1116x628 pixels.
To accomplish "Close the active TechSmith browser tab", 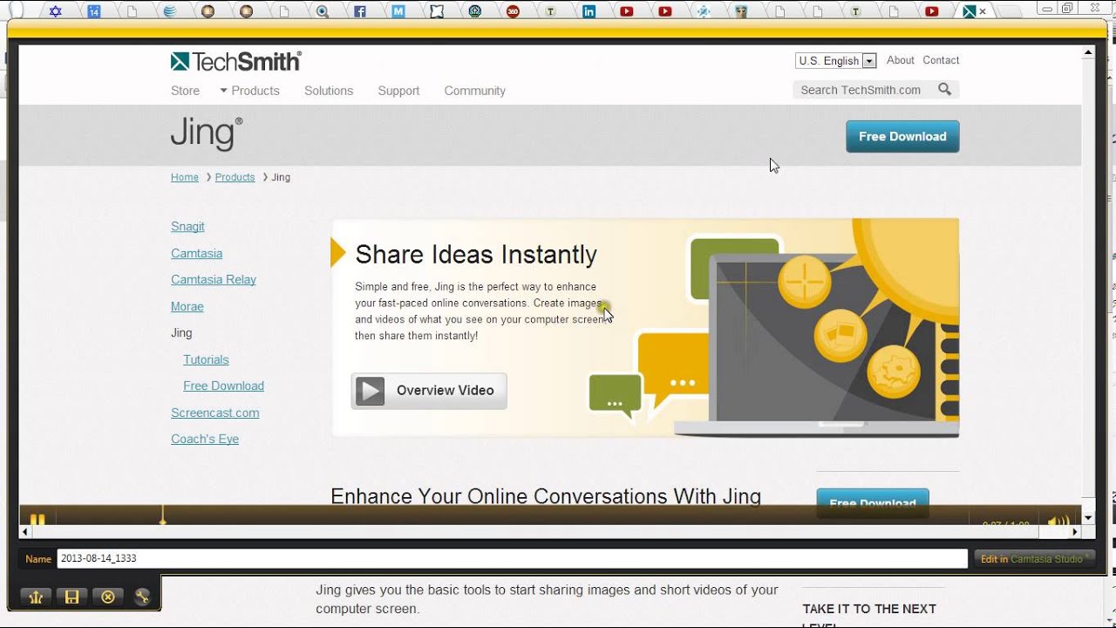I will coord(983,11).
